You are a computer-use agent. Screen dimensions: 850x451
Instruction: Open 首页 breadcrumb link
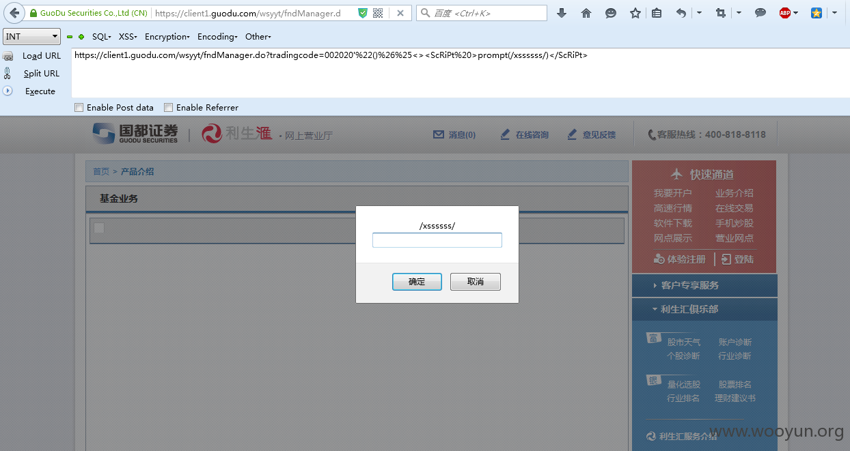101,172
